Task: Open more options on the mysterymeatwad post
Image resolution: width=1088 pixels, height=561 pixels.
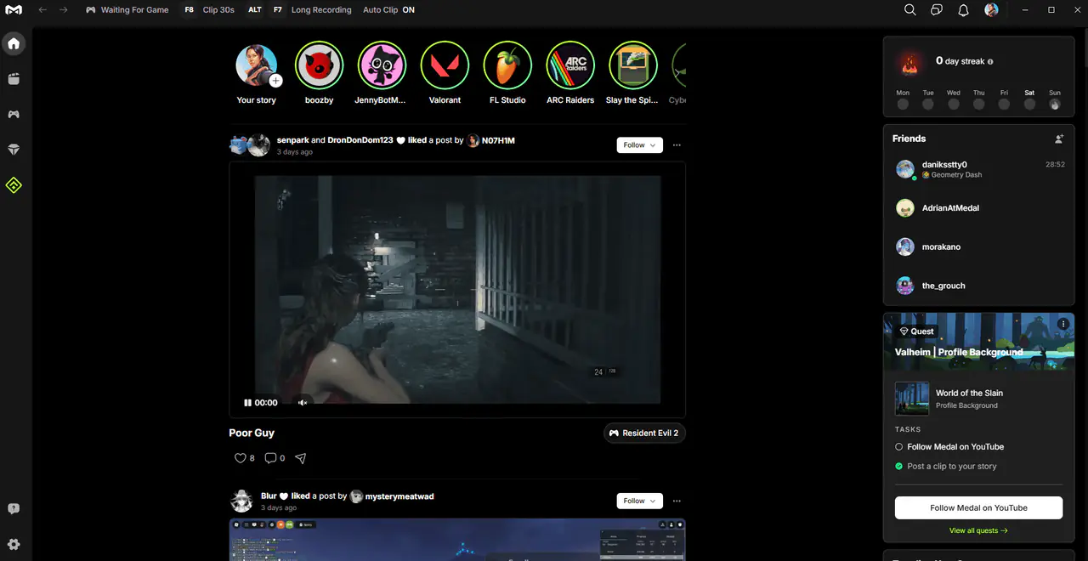Action: pos(677,501)
